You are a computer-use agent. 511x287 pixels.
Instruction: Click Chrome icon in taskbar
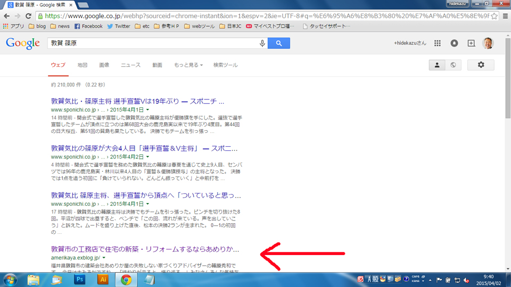(126, 280)
